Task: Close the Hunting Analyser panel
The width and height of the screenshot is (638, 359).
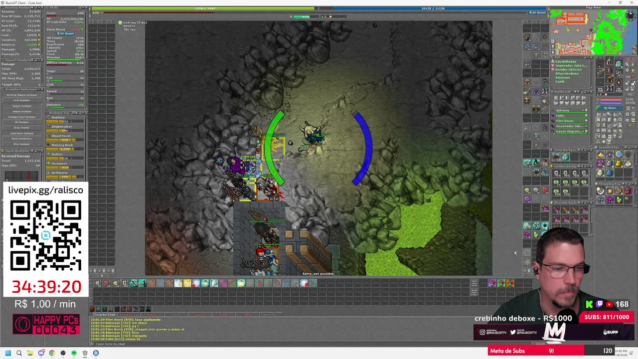Action: (x=42, y=7)
